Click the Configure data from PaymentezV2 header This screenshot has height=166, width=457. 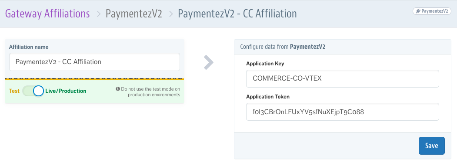(x=283, y=47)
